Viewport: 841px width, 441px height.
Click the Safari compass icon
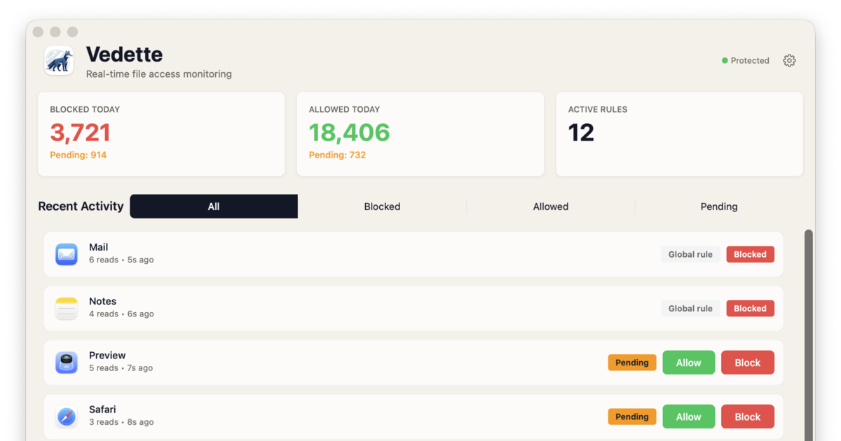pyautogui.click(x=67, y=416)
